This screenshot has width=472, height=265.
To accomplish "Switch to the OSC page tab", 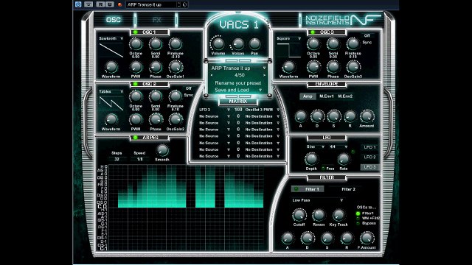I will [114, 20].
